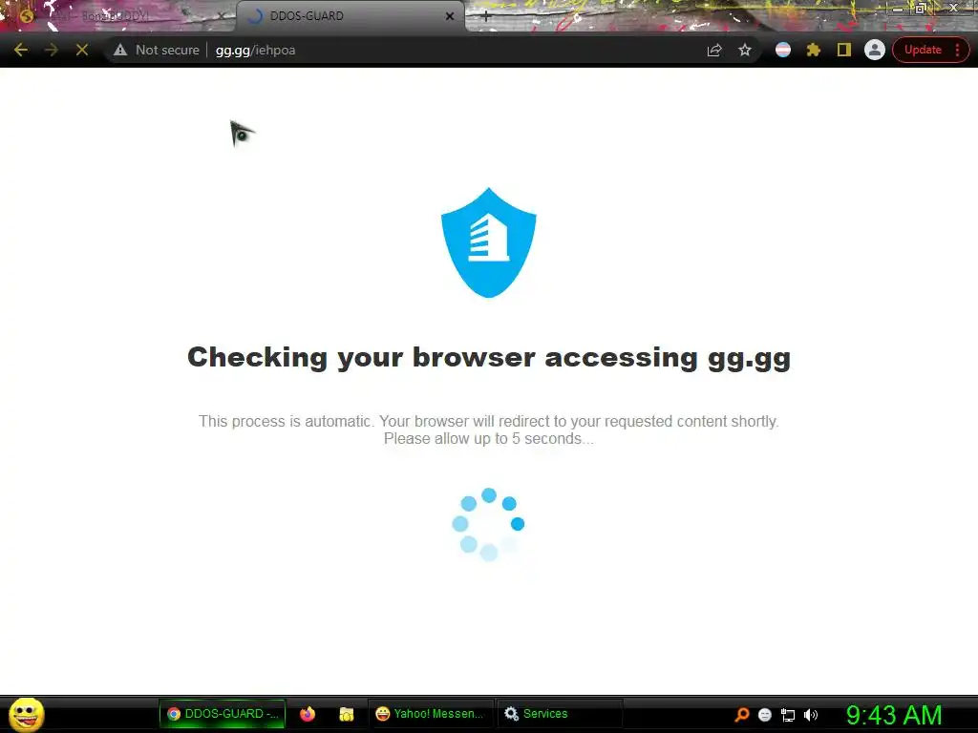Click the Not secure warning indicator
Screen dimensions: 978x733
[x=156, y=50]
